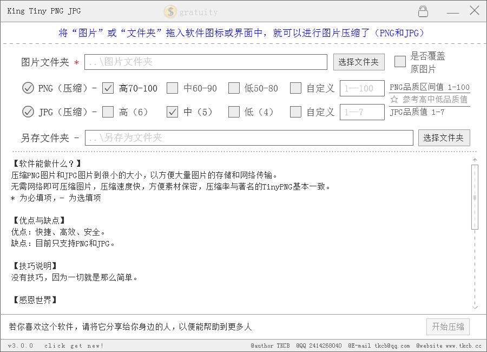Click the 'click get new!' link
487x352 pixels.
(74, 346)
